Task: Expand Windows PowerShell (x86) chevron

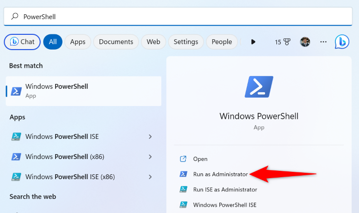Action: pos(150,157)
